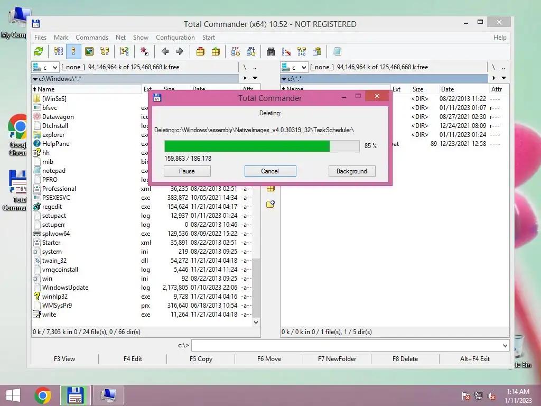Open the Configuration menu
The width and height of the screenshot is (541, 406).
[x=175, y=38]
